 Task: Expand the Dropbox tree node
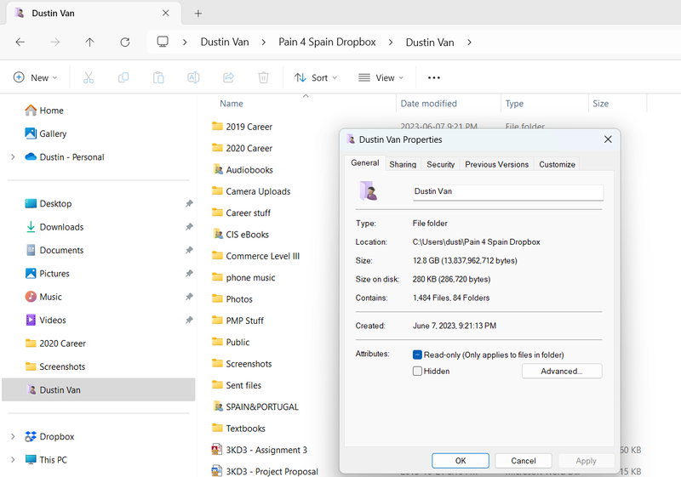pos(13,437)
